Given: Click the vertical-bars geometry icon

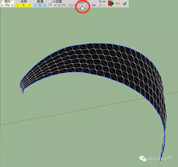Looking at the screenshot, I should click(x=70, y=5).
